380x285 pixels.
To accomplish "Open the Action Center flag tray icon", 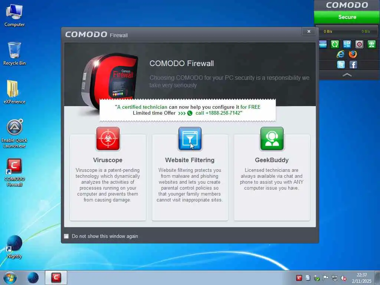I will click(325, 278).
